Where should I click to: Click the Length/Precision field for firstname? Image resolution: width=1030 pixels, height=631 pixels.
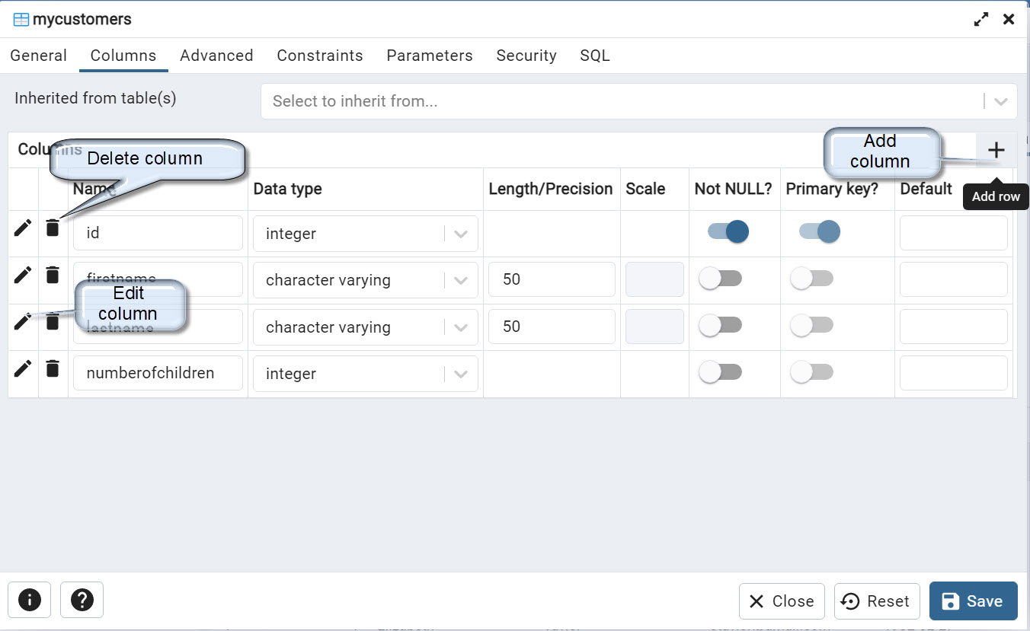[x=551, y=279]
